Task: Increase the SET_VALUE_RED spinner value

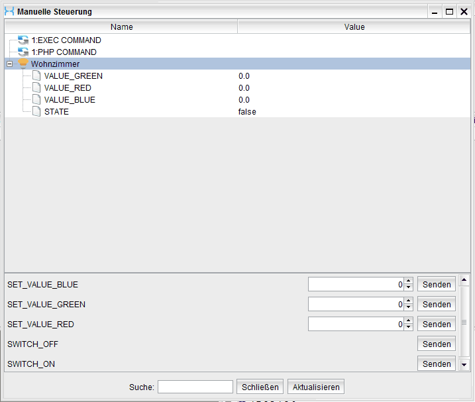Action: click(409, 321)
